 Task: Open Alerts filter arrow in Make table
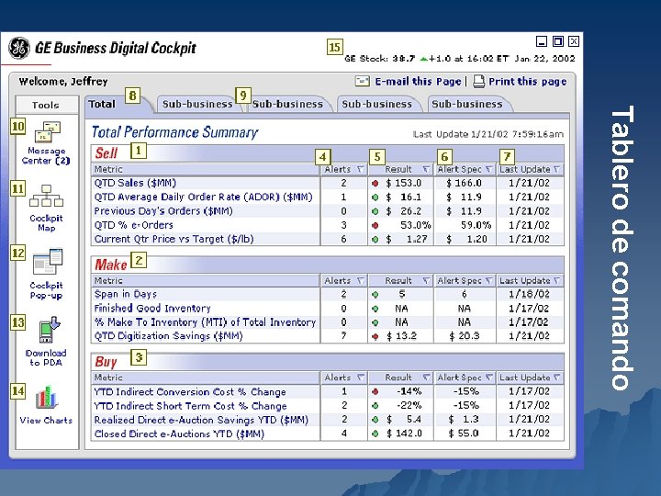tap(361, 280)
